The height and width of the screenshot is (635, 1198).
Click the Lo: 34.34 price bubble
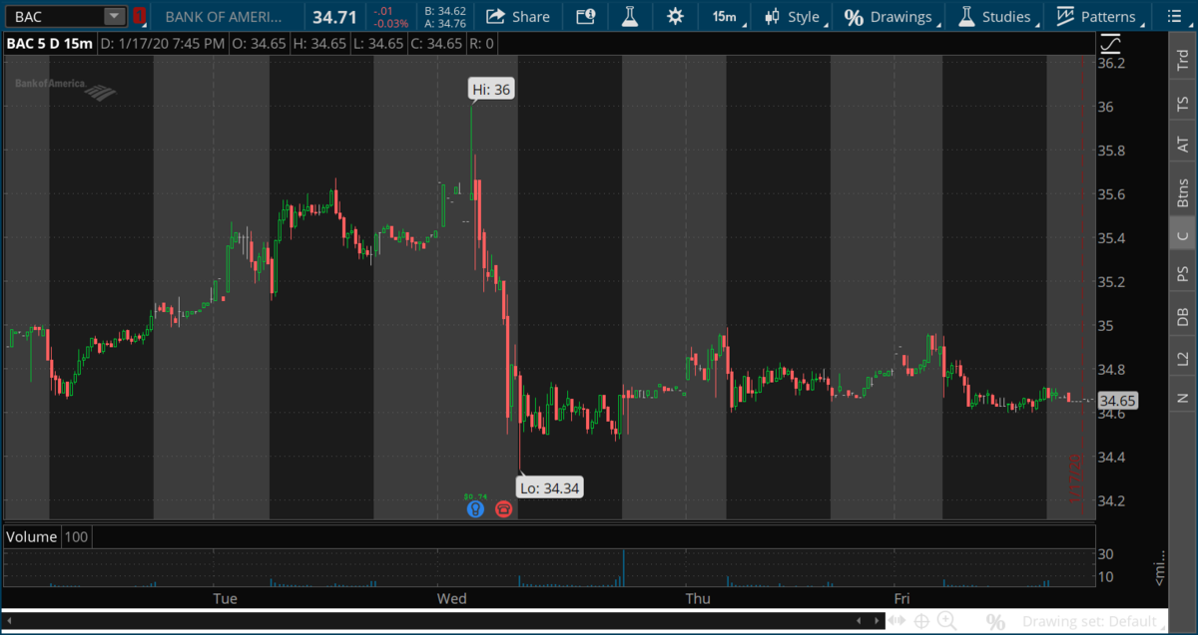548,487
